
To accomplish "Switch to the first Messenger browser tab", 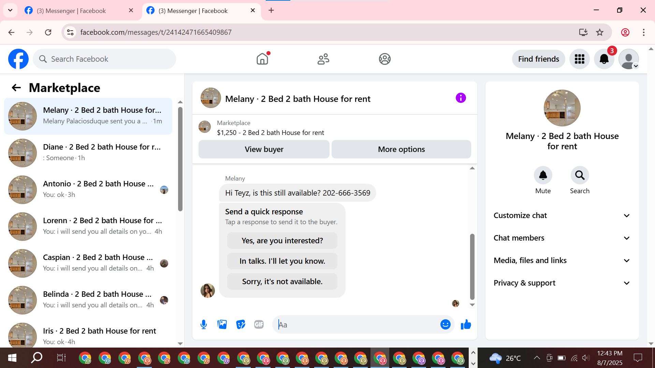I will pos(72,11).
